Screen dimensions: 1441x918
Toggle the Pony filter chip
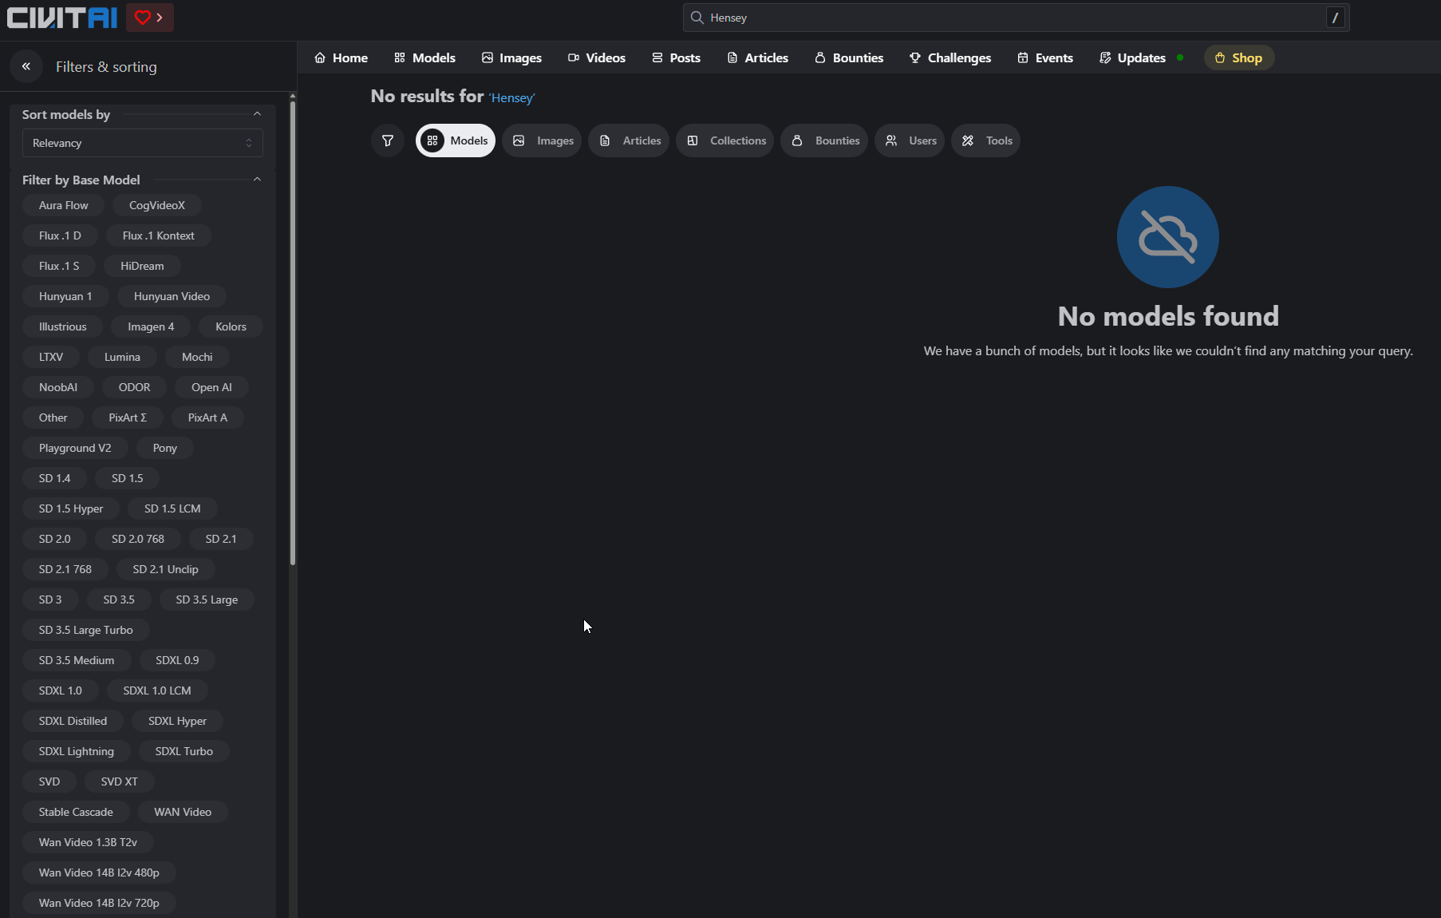coord(165,448)
